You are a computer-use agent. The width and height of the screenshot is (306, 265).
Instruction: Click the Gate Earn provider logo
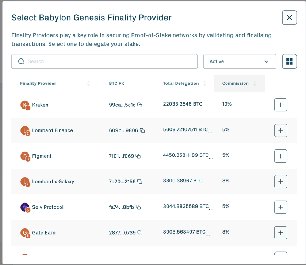25,232
